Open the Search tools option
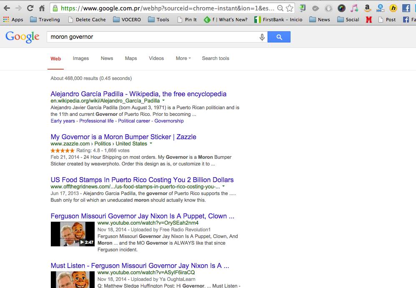The image size is (416, 288). 216,58
